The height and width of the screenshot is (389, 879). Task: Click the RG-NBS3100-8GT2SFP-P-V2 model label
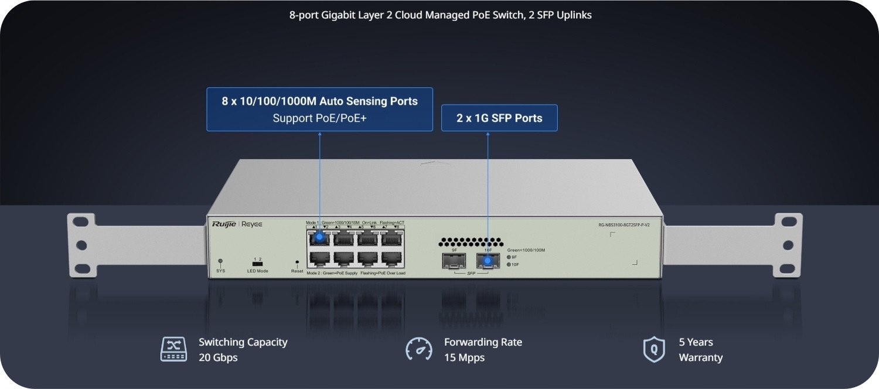click(x=624, y=225)
